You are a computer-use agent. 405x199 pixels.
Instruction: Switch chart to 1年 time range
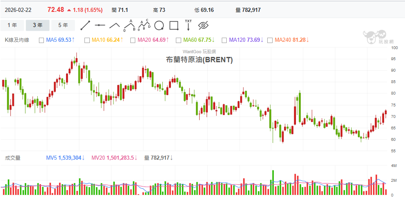point(12,25)
